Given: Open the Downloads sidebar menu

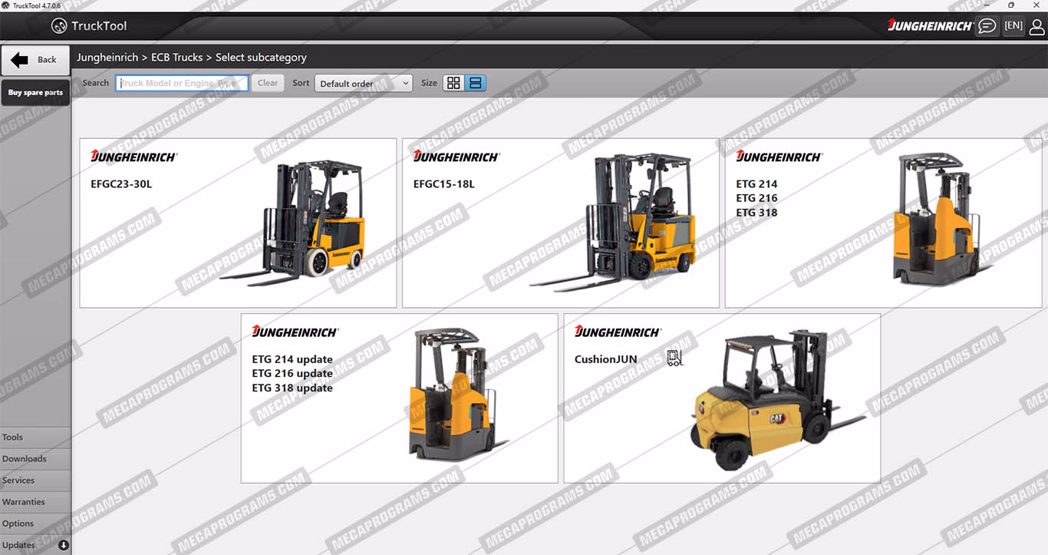Looking at the screenshot, I should coord(35,459).
